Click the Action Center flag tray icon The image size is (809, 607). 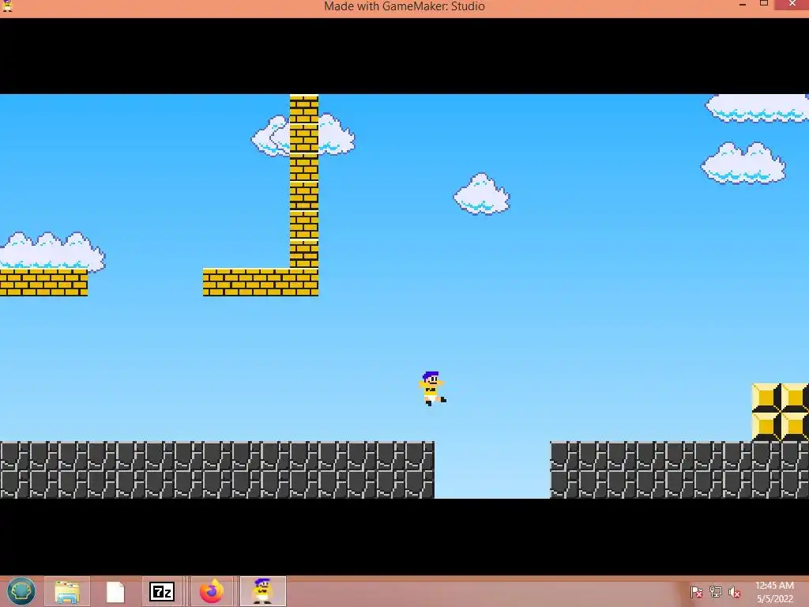696,591
